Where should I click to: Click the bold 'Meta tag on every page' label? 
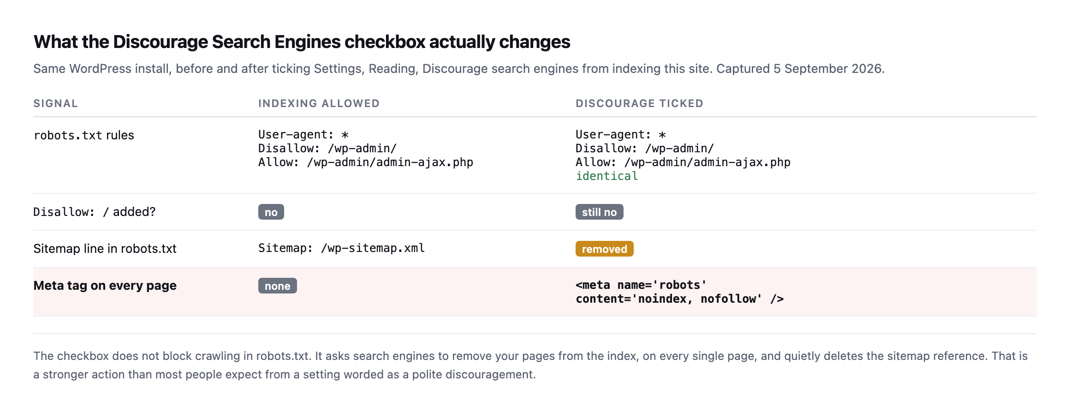105,286
